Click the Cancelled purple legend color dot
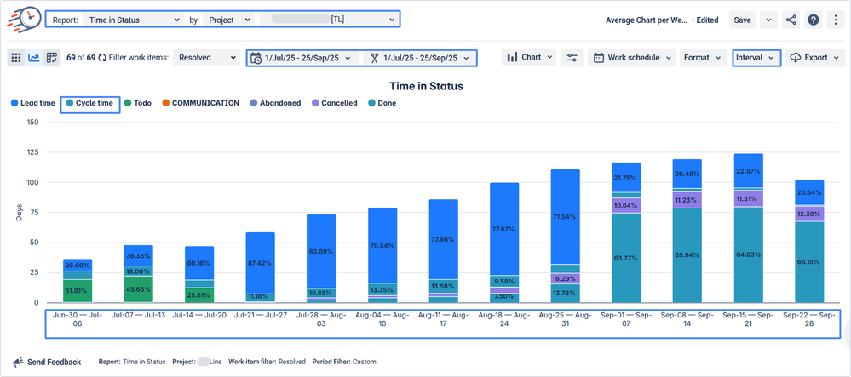The width and height of the screenshot is (851, 377). (314, 103)
